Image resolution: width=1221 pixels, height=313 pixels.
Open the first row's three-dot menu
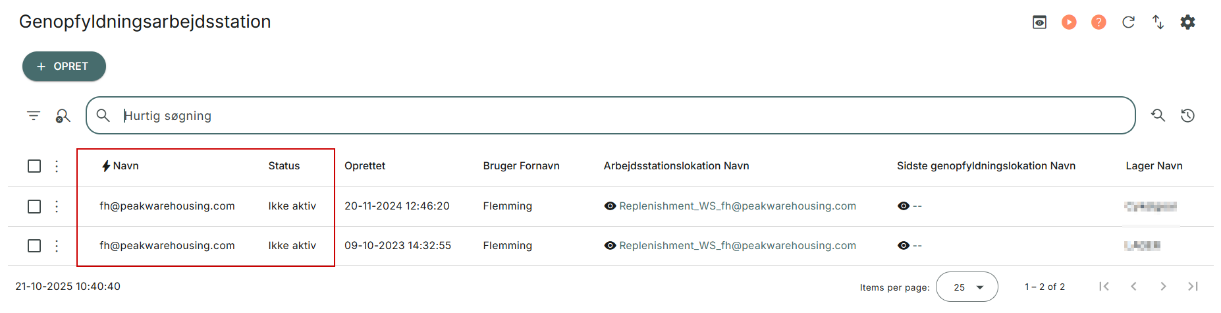tap(57, 206)
